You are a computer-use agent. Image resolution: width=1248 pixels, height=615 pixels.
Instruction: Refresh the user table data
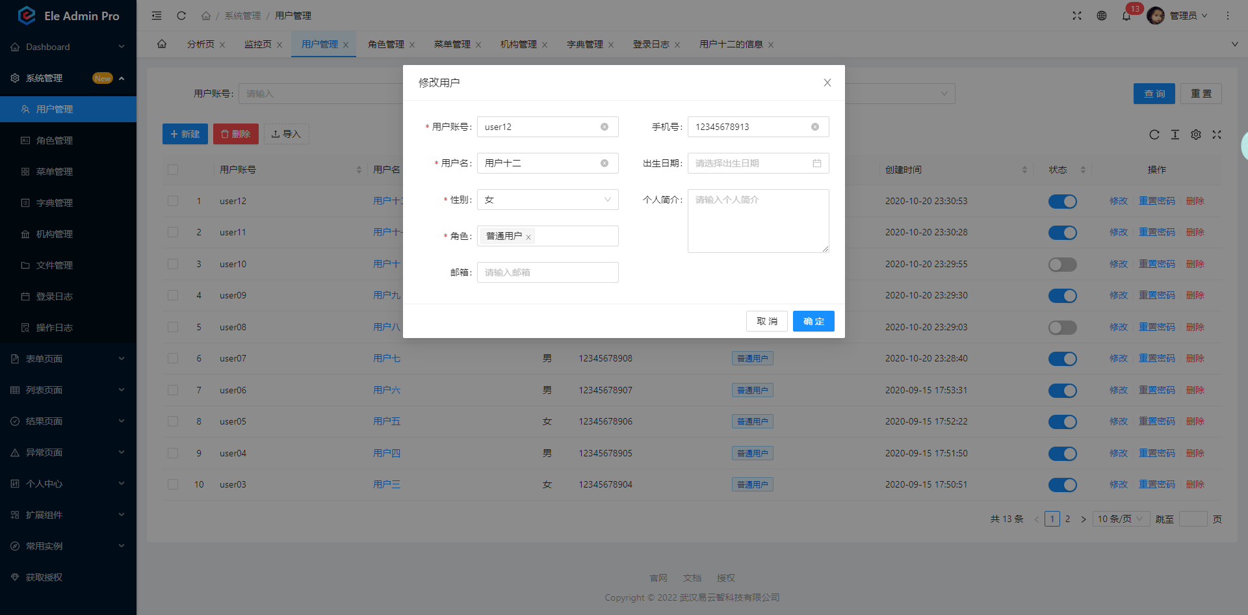click(1154, 135)
